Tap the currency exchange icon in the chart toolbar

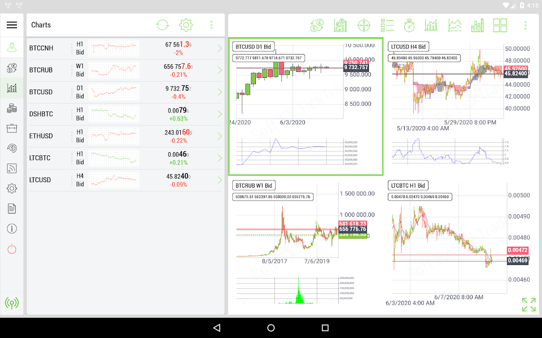point(317,25)
